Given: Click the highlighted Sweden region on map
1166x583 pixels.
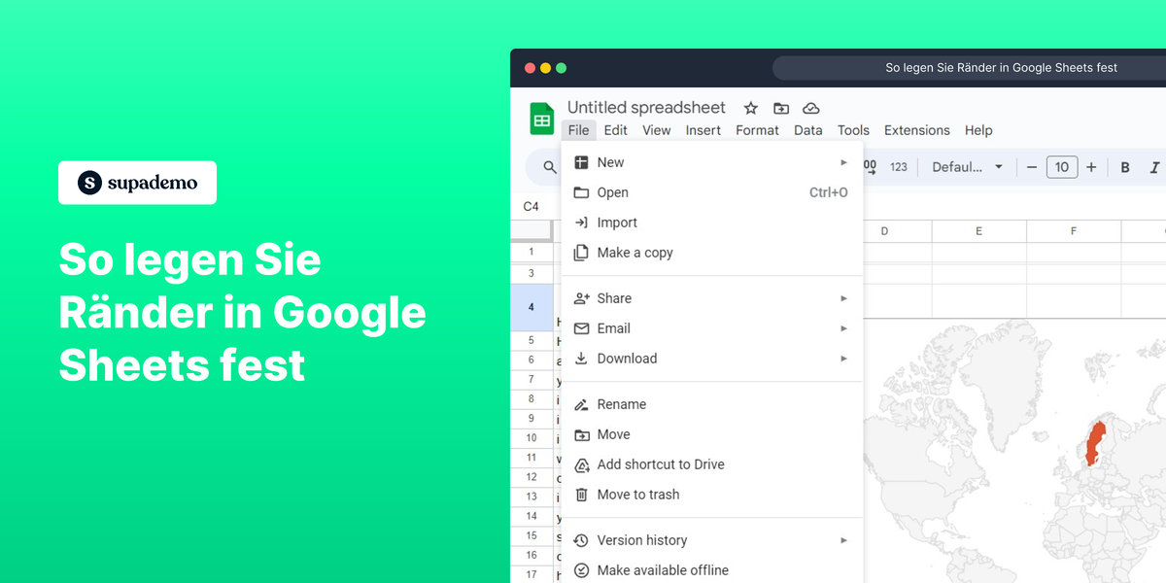Looking at the screenshot, I should (x=1095, y=443).
